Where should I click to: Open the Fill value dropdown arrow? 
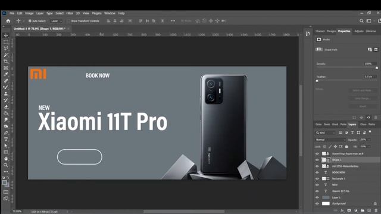point(369,147)
